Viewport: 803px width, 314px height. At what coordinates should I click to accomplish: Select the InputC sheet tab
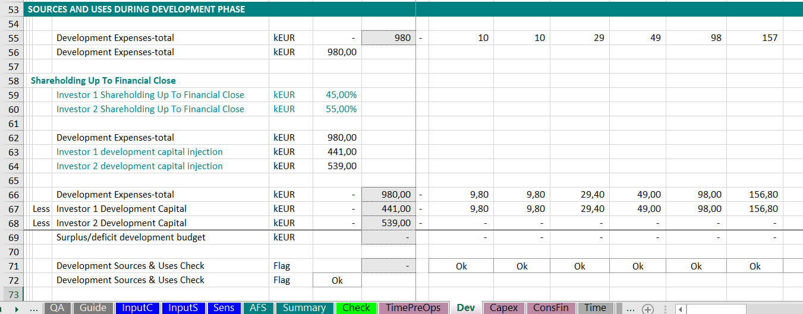point(137,308)
